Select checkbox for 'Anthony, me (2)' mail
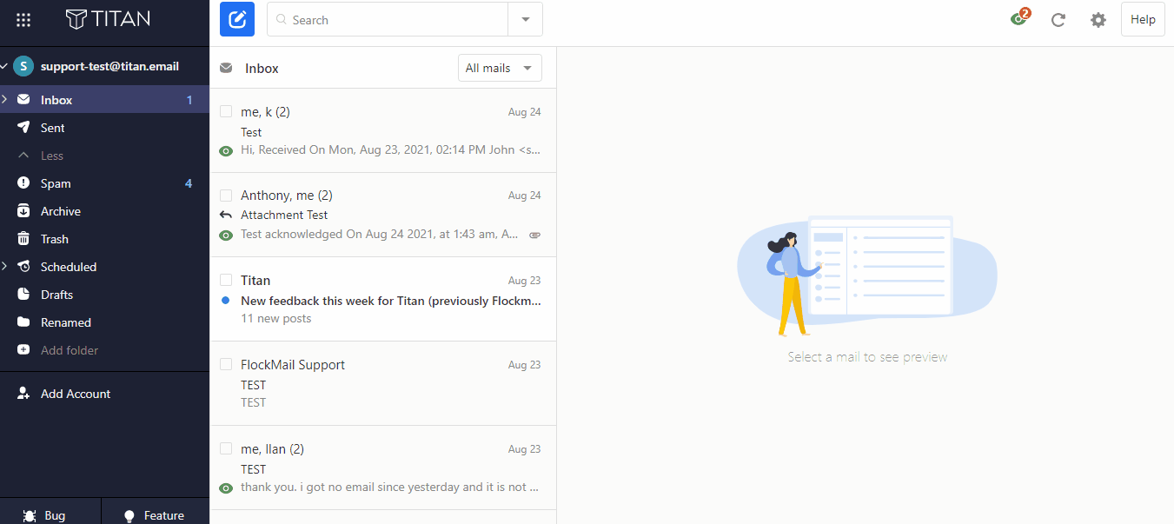The image size is (1174, 524). point(226,196)
